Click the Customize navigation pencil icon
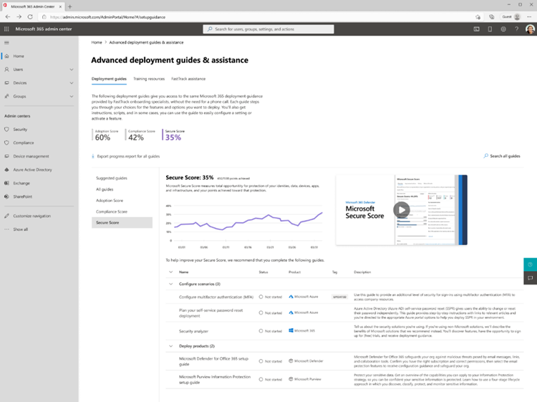 point(7,216)
